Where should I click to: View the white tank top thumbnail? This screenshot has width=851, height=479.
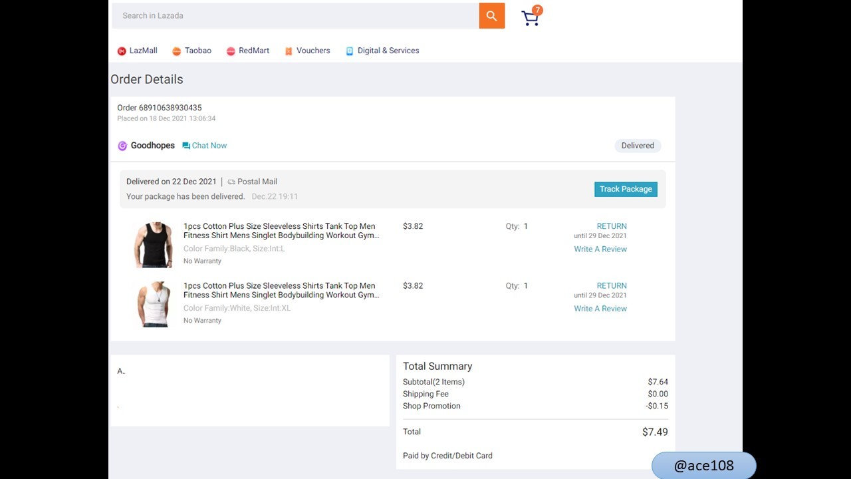[154, 304]
